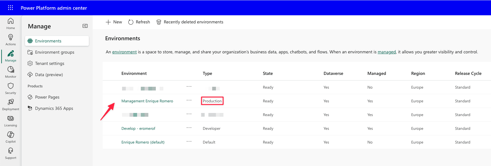Click 'Standard' in Enrique Romero (default) row
This screenshot has height=166, width=491.
[x=463, y=142]
